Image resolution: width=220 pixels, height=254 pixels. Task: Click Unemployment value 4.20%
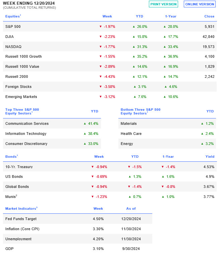[x=98, y=239]
